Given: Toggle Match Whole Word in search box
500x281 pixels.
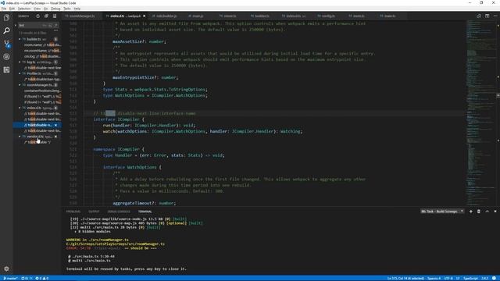Looking at the screenshot, I should pyautogui.click(x=50, y=25).
